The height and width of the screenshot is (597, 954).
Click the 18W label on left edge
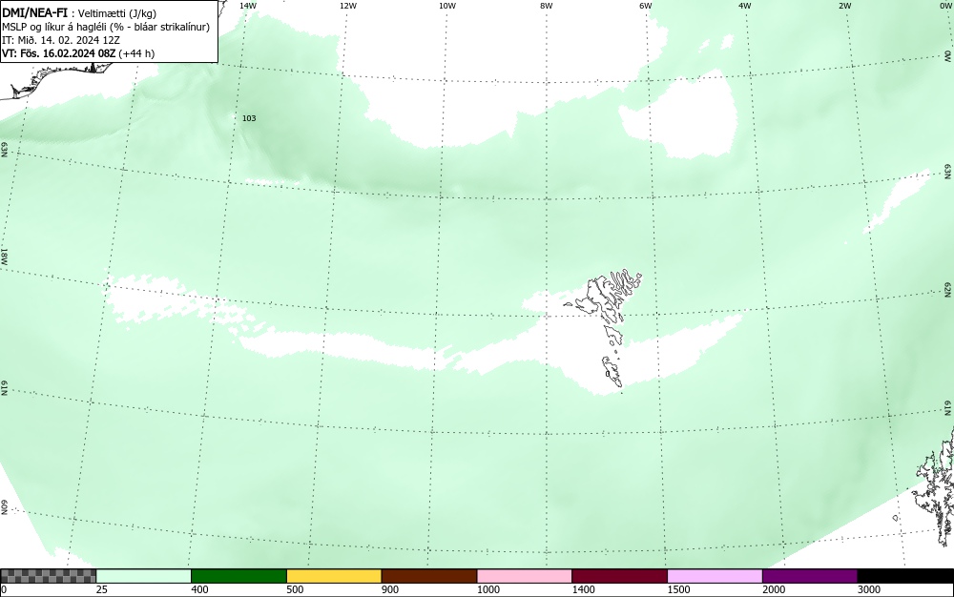4,256
